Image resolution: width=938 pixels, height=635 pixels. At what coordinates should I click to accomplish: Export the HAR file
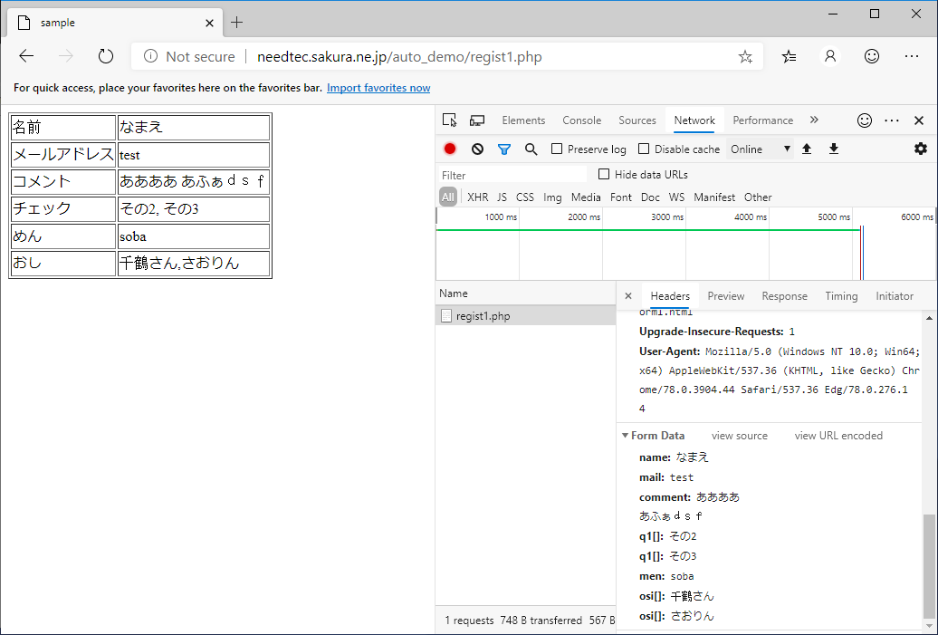click(x=833, y=149)
